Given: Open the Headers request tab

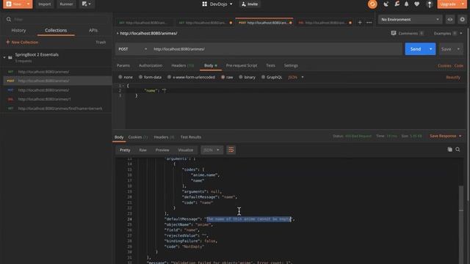Looking at the screenshot, I should pyautogui.click(x=183, y=65).
